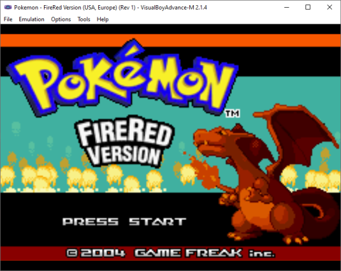Image resolution: width=341 pixels, height=271 pixels.
Task: Open the Help menu
Action: [103, 19]
